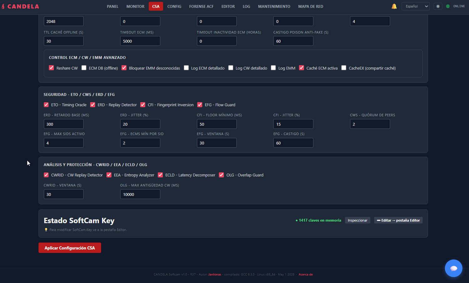469x283 pixels.
Task: Click EFG - Max SIDs activo field
Action: (64, 143)
